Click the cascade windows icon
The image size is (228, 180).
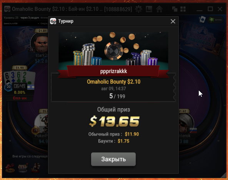pyautogui.click(x=175, y=9)
